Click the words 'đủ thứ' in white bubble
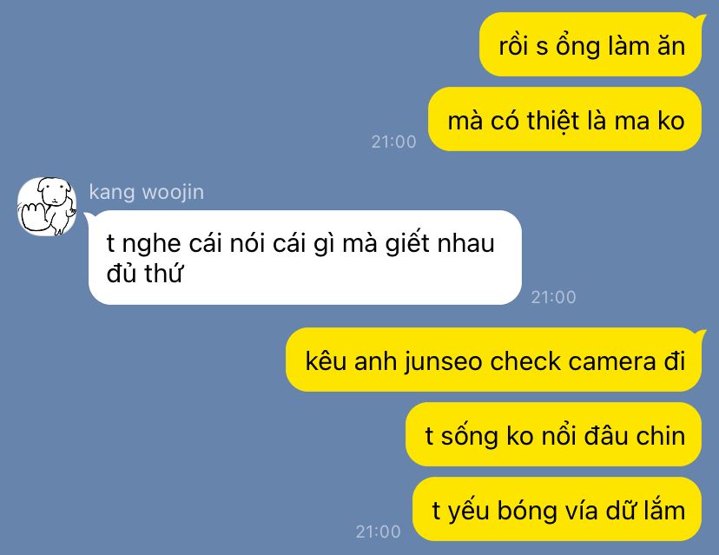The image size is (719, 555). tap(144, 273)
